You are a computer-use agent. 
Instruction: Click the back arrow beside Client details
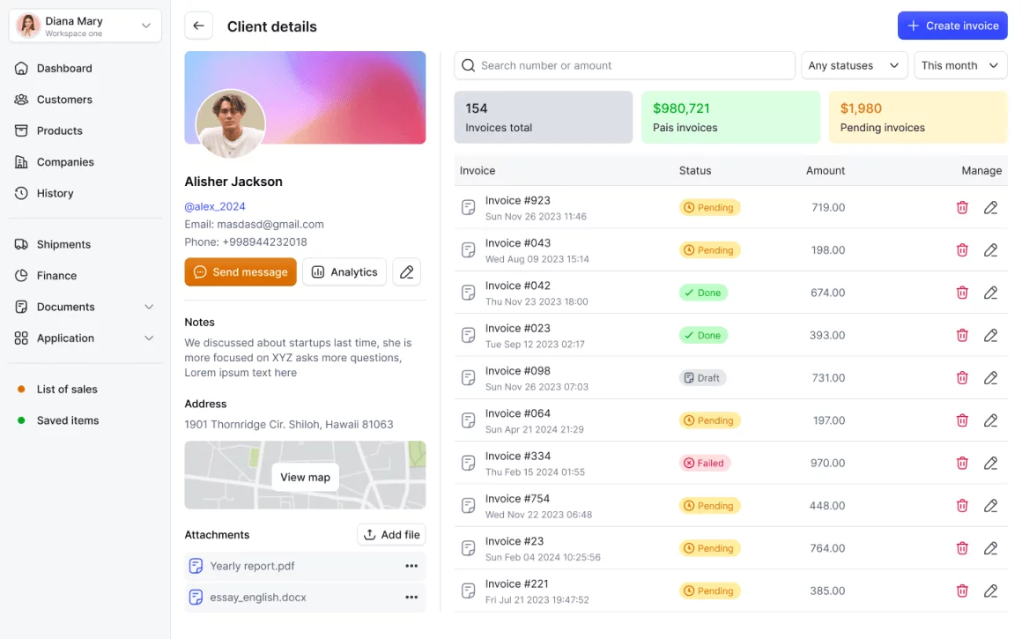[198, 26]
